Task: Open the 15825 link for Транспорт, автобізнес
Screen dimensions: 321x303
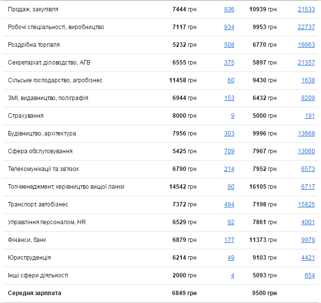Action: click(306, 204)
